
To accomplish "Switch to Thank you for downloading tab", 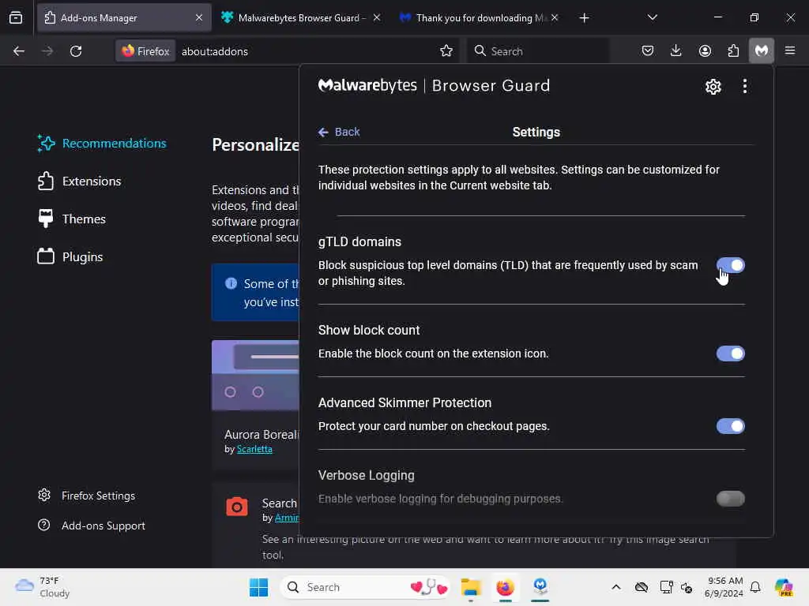I will (478, 18).
